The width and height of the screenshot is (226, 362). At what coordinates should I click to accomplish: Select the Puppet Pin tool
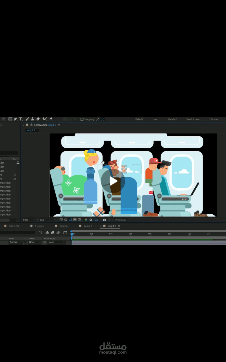click(51, 119)
